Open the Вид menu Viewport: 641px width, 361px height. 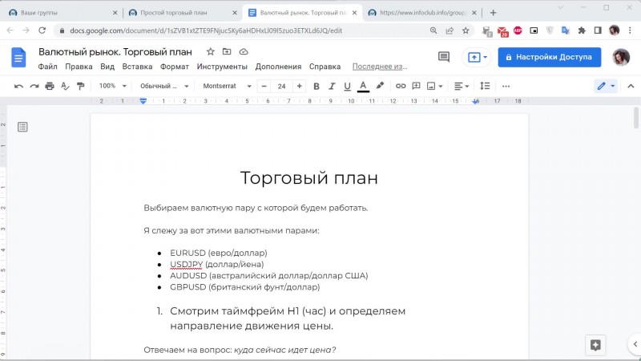pos(107,67)
